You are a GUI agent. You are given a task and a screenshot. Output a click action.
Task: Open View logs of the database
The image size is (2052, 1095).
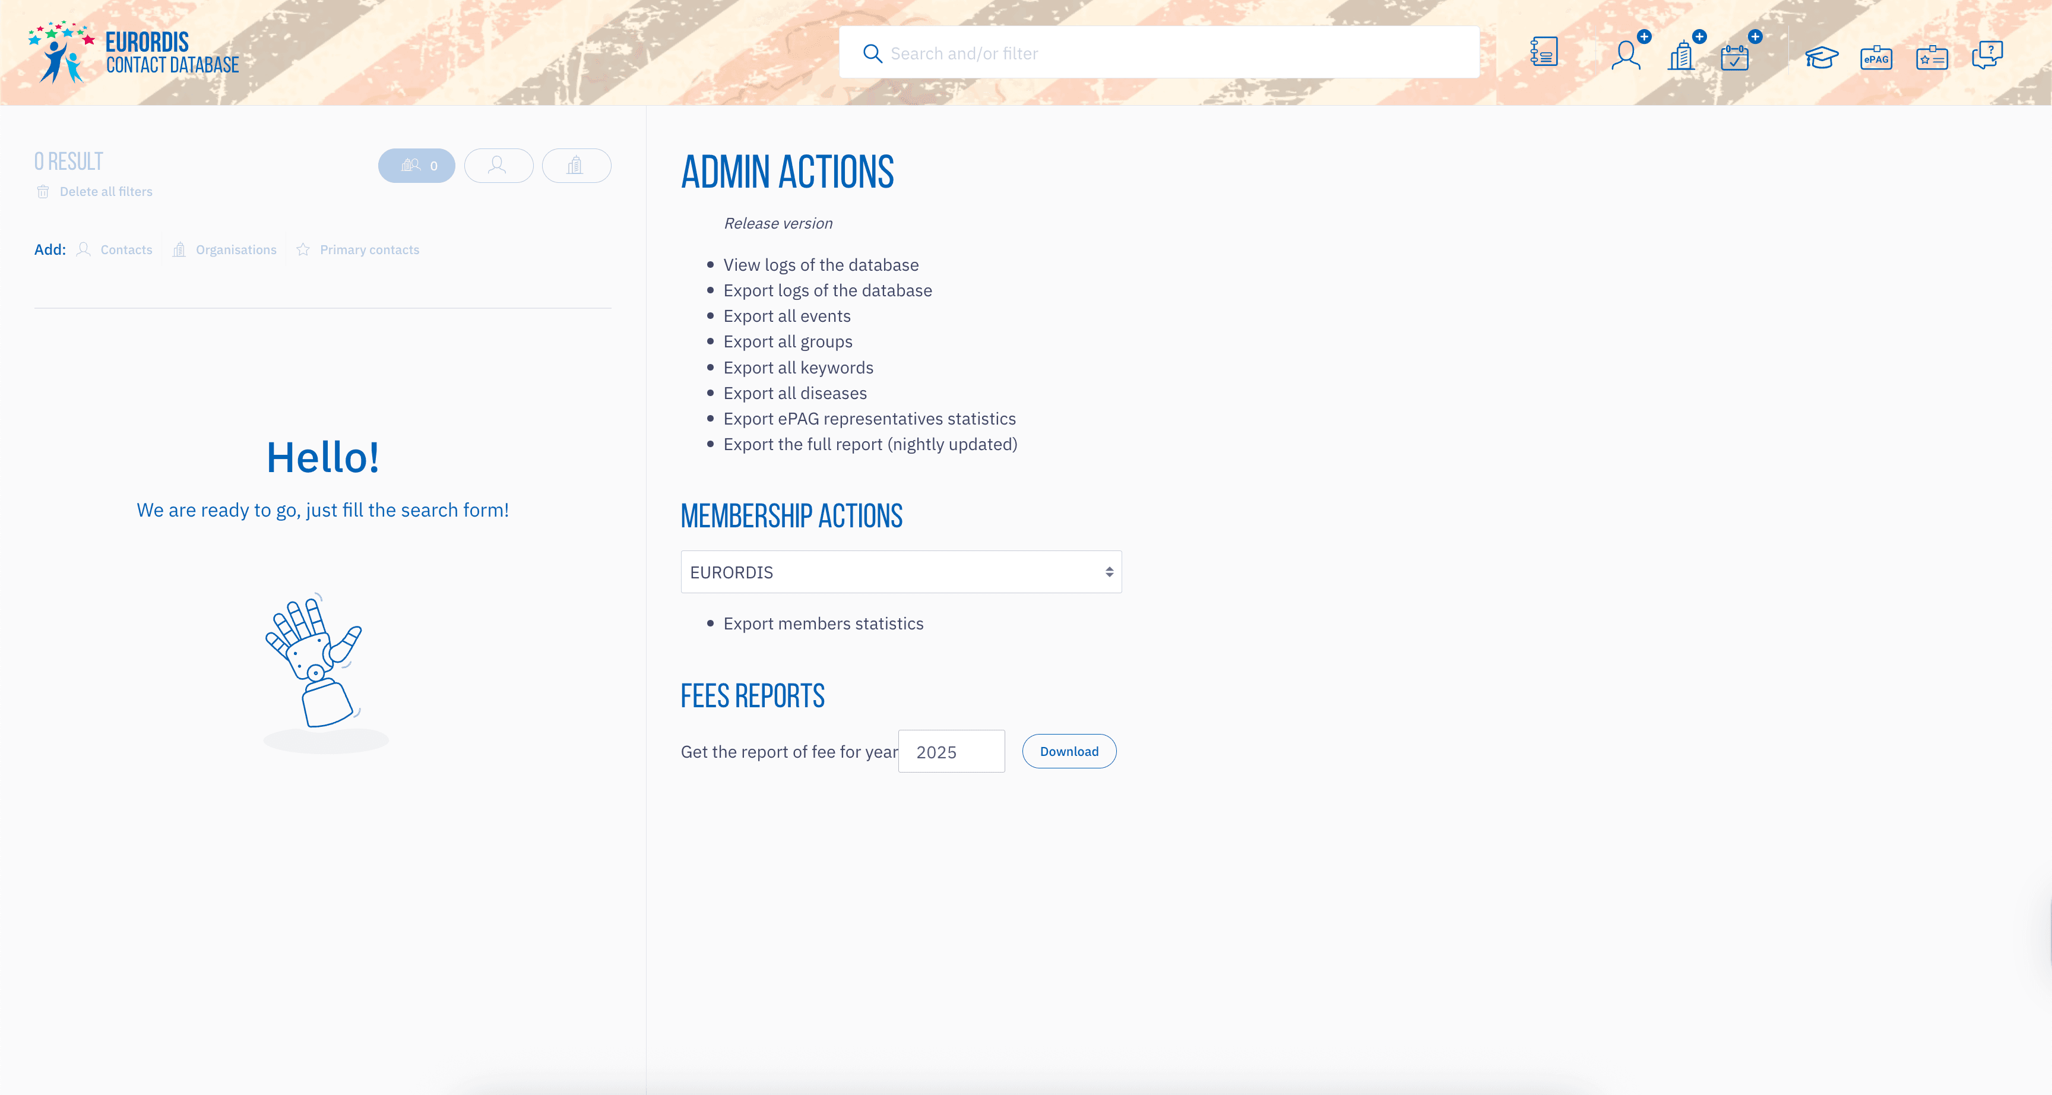pyautogui.click(x=821, y=265)
